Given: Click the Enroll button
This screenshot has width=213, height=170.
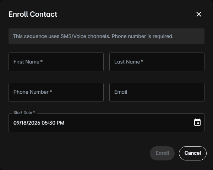Looking at the screenshot, I should click(162, 153).
